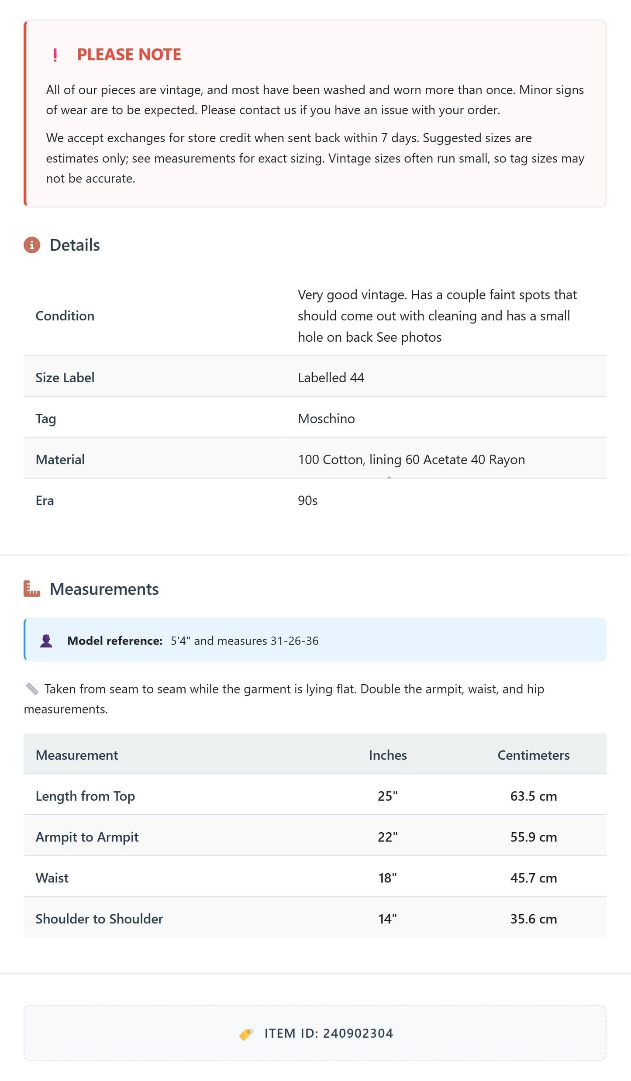Select the PLEASE NOTE heading

pos(129,55)
